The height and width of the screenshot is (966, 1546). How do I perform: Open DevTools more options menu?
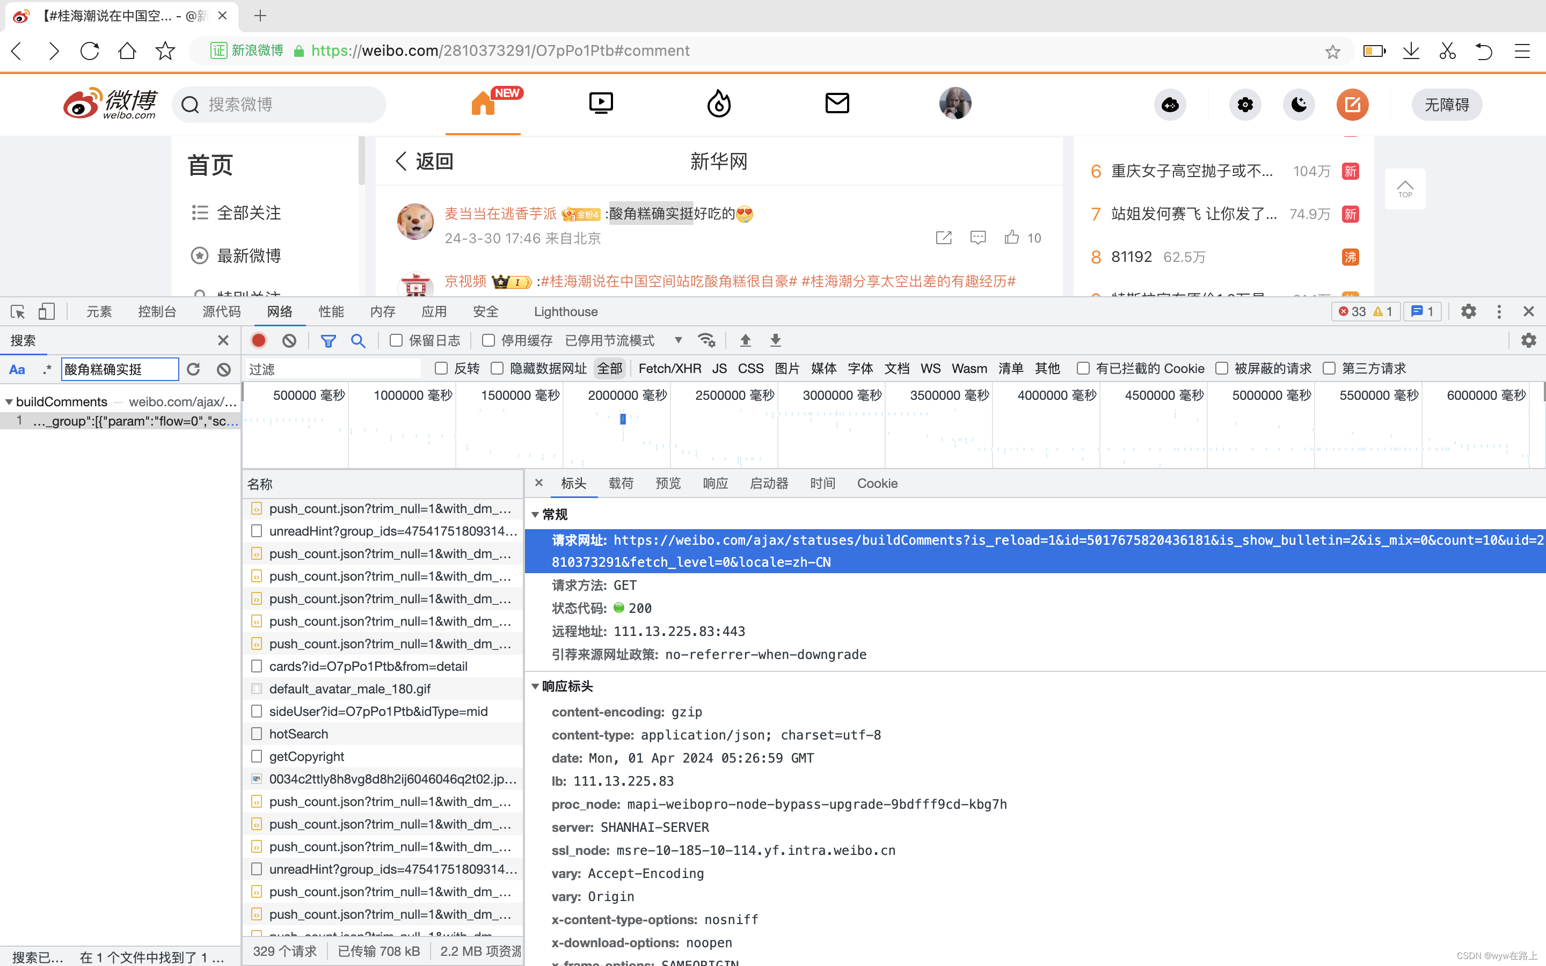click(x=1499, y=312)
